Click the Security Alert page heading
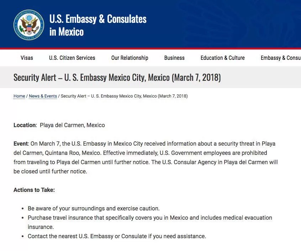 tap(117, 77)
